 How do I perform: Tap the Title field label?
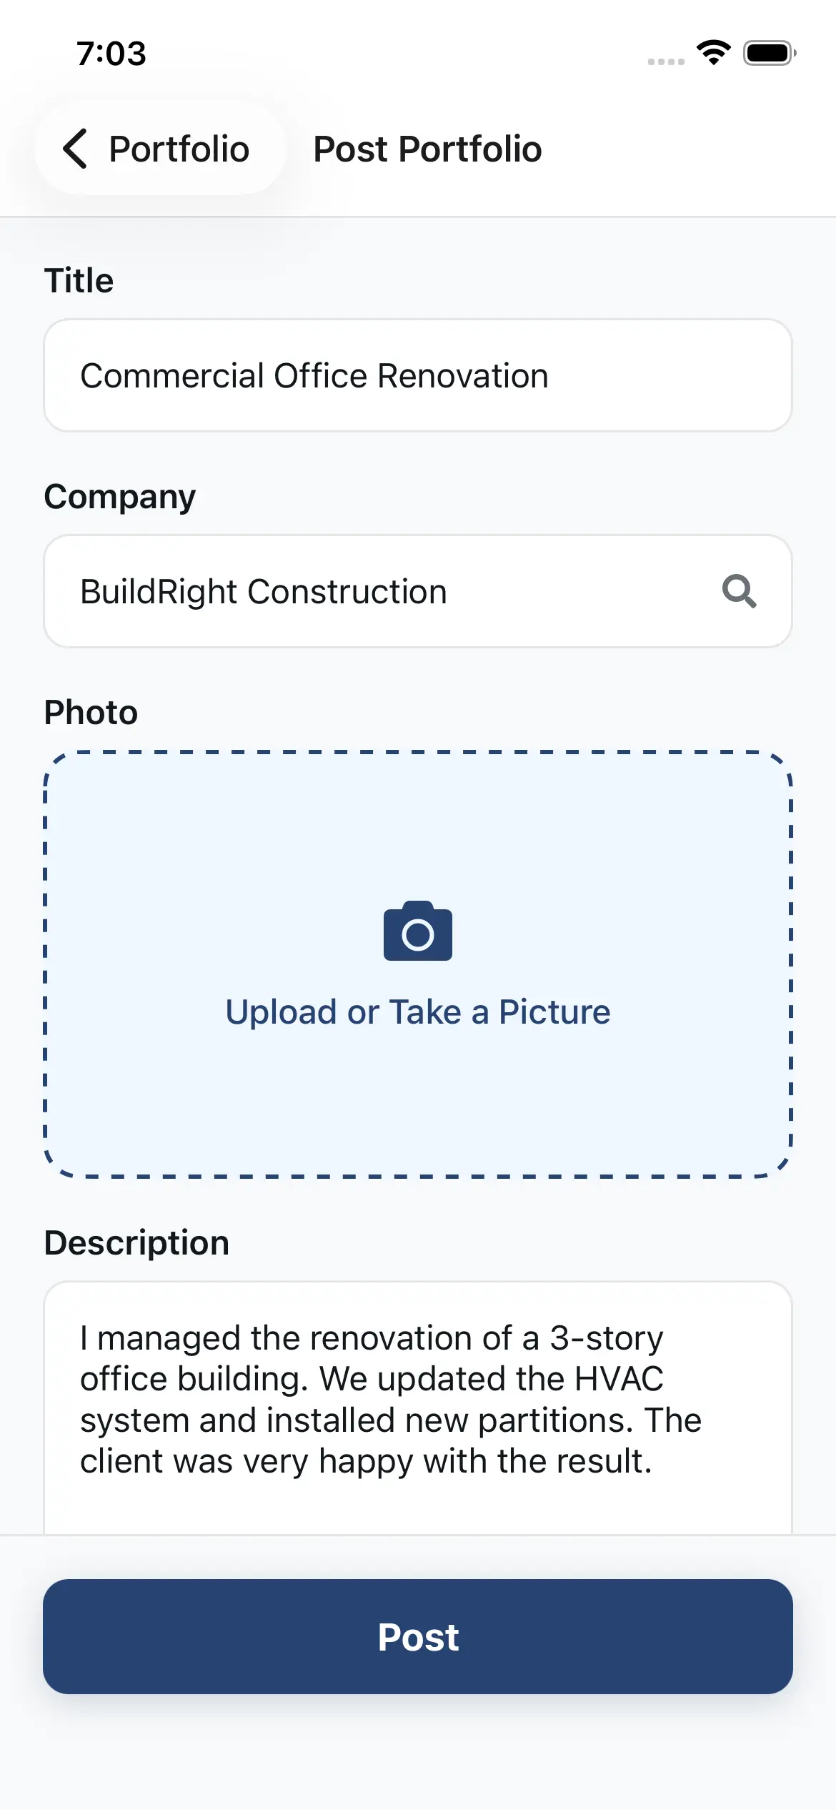coord(79,280)
